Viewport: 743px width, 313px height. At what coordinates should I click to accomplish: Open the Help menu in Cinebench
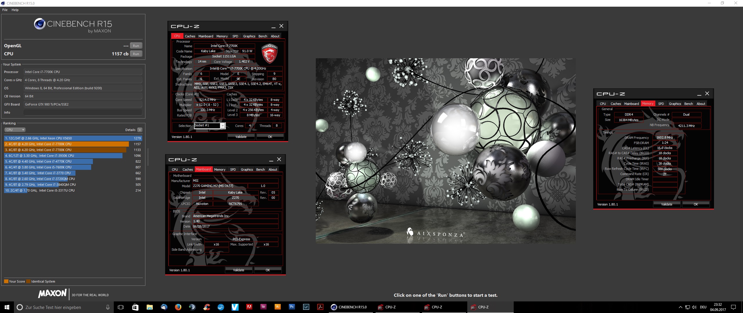(15, 10)
